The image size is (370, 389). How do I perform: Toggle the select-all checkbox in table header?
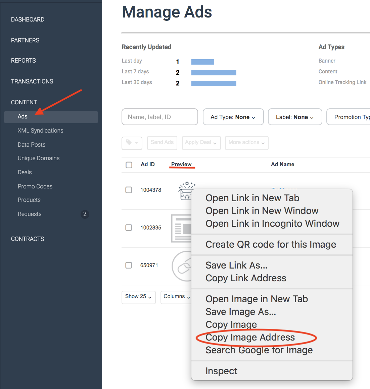(129, 165)
